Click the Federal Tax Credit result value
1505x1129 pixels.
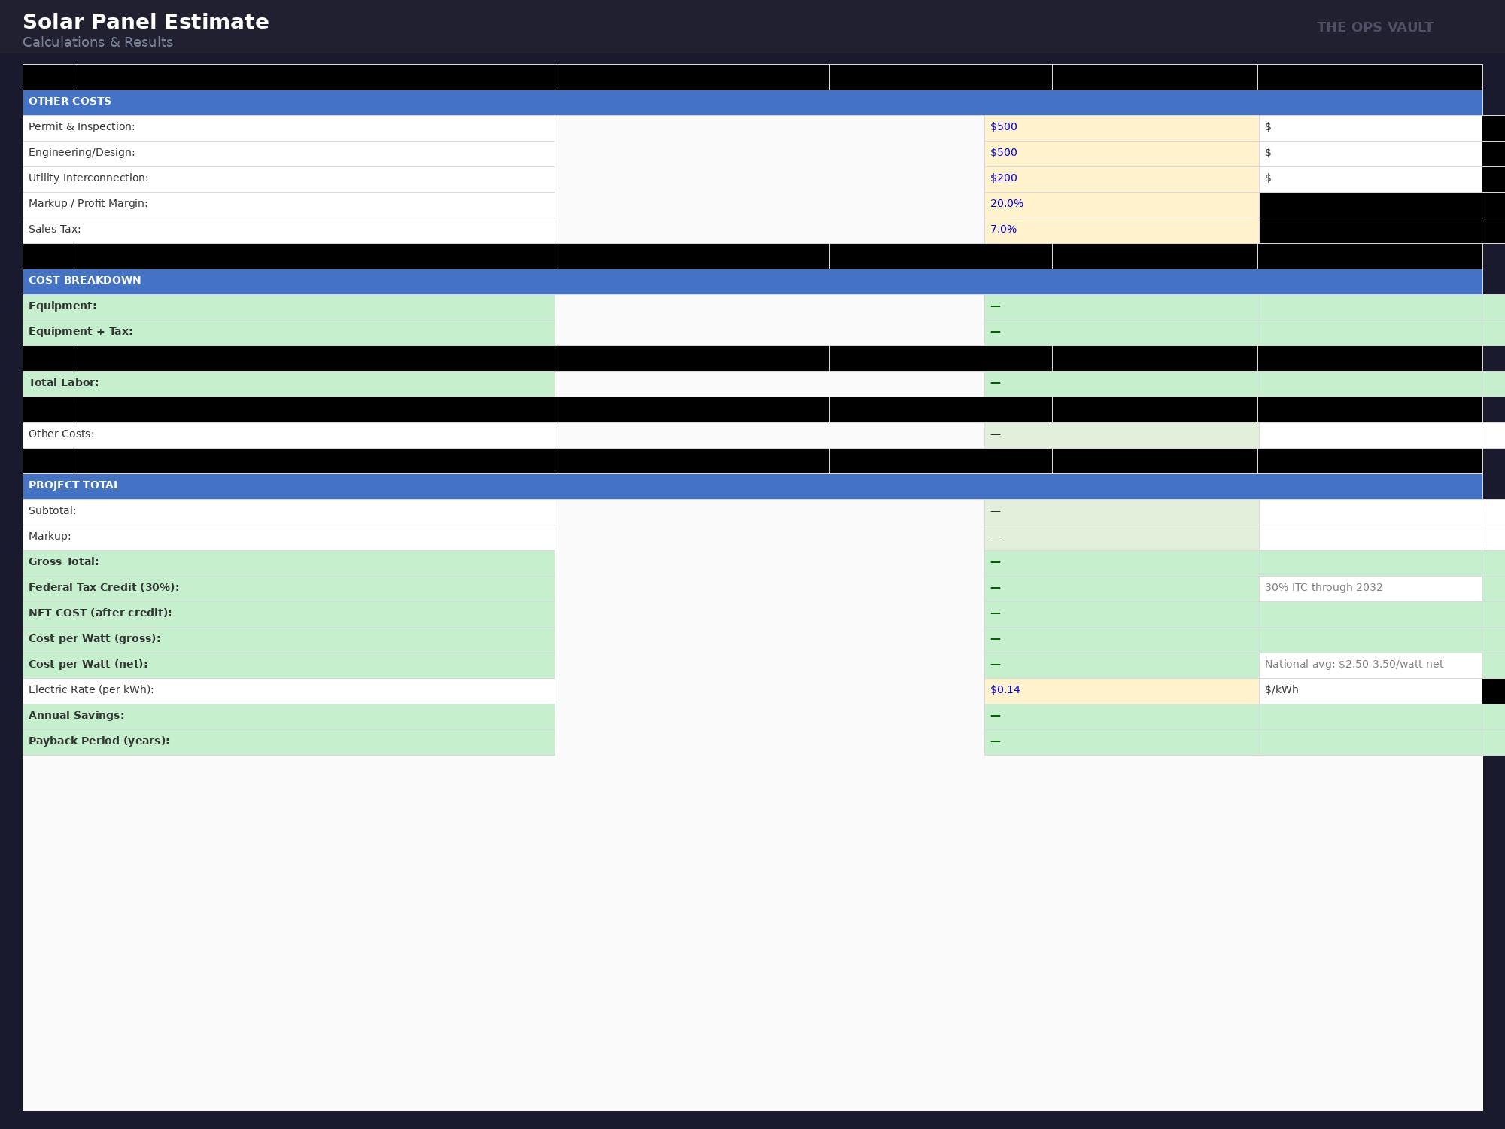tap(1121, 589)
